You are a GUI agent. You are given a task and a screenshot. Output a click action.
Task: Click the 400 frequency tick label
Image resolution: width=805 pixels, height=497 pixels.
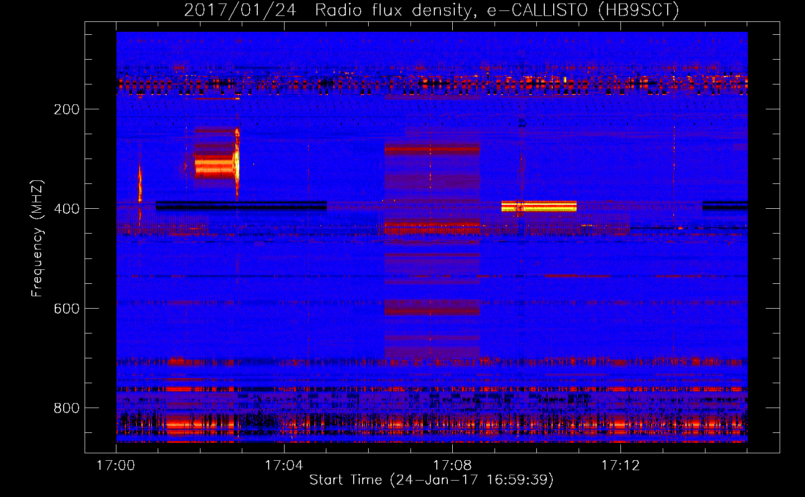click(67, 209)
